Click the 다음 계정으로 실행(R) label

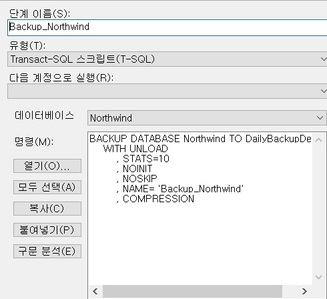pyautogui.click(x=61, y=78)
